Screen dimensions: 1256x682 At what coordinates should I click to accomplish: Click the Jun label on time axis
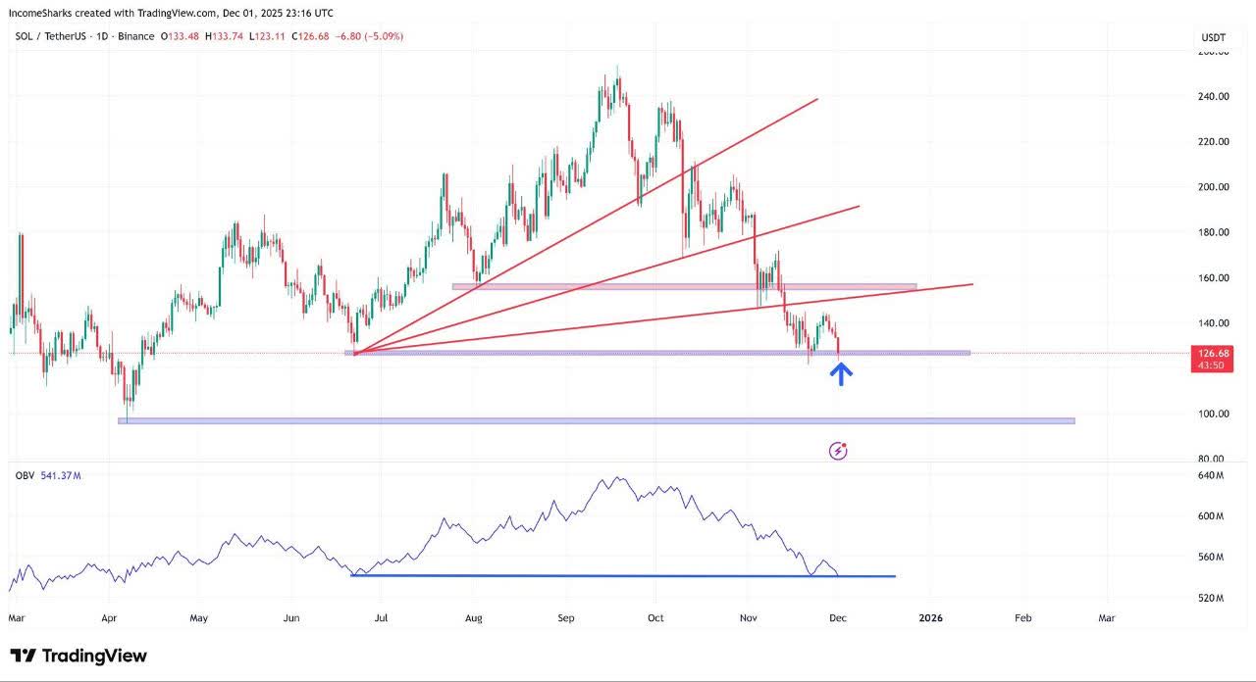pos(291,618)
